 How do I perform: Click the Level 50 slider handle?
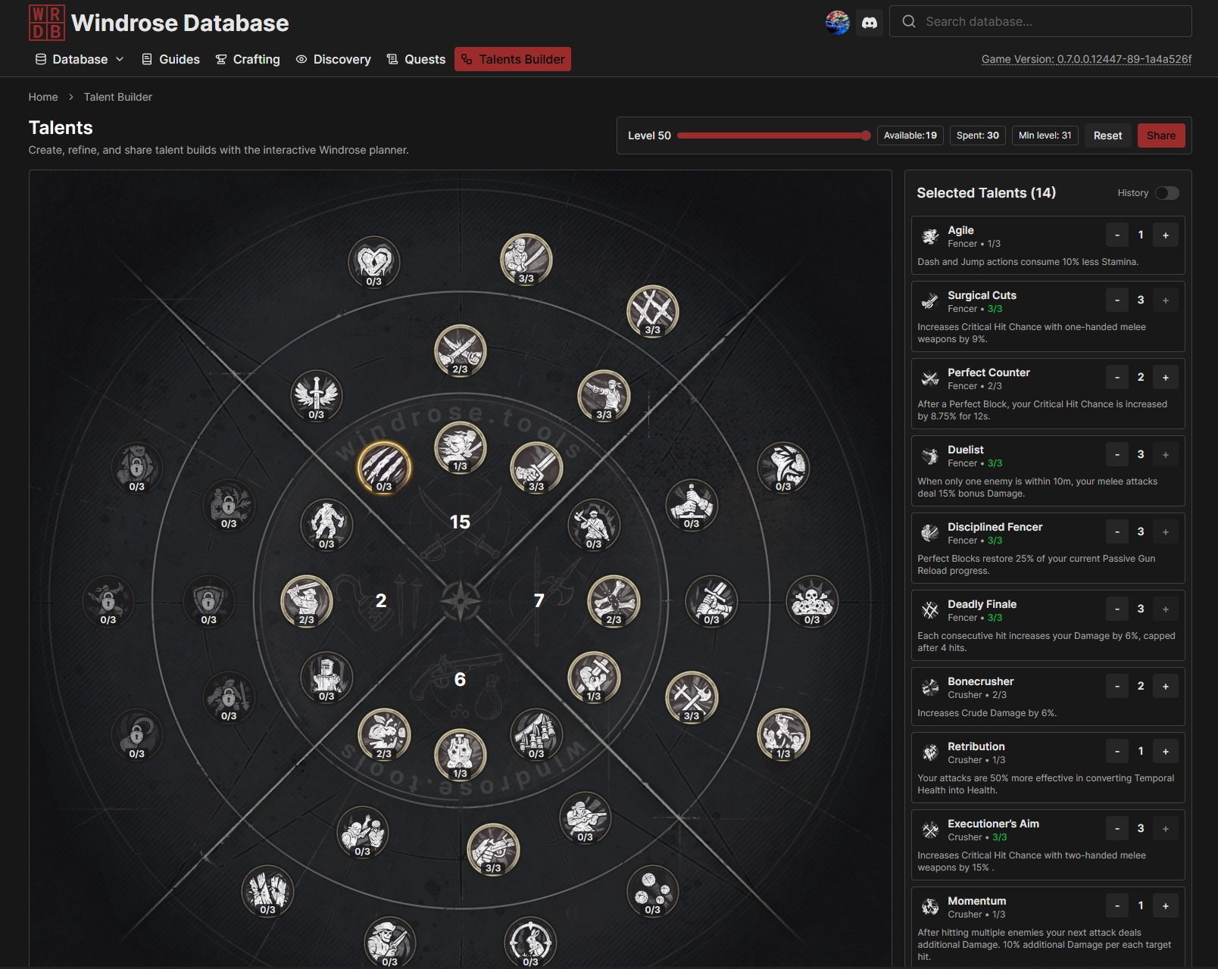[864, 136]
